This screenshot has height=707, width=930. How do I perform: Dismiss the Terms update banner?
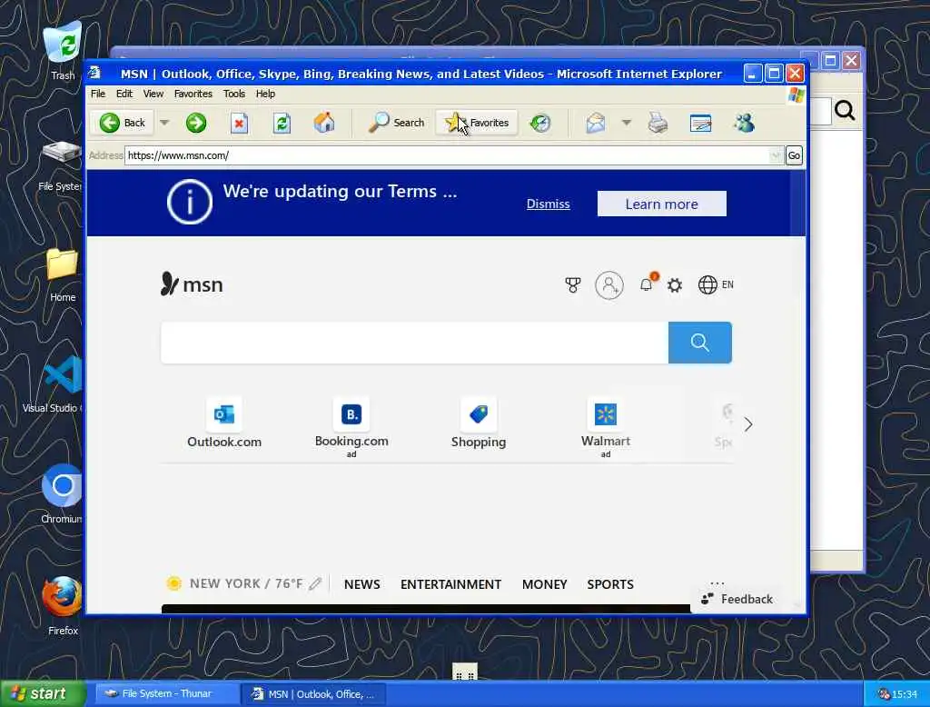pos(548,204)
